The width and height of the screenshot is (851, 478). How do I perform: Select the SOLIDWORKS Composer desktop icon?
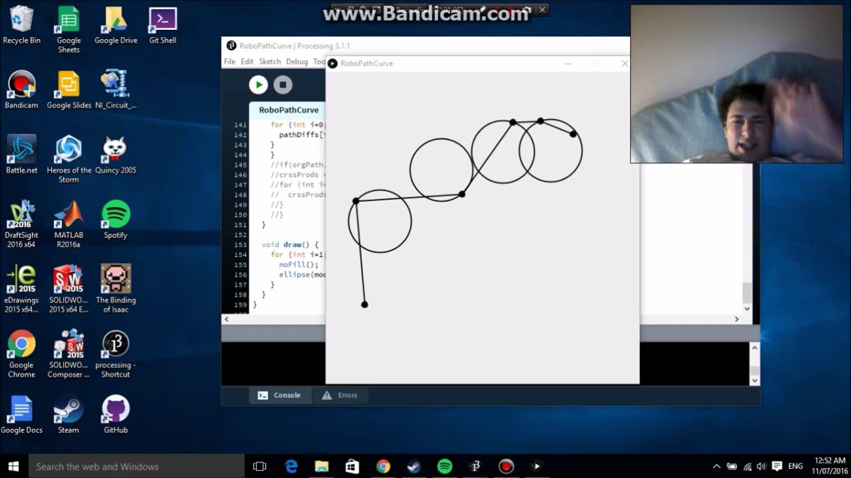[x=68, y=355]
